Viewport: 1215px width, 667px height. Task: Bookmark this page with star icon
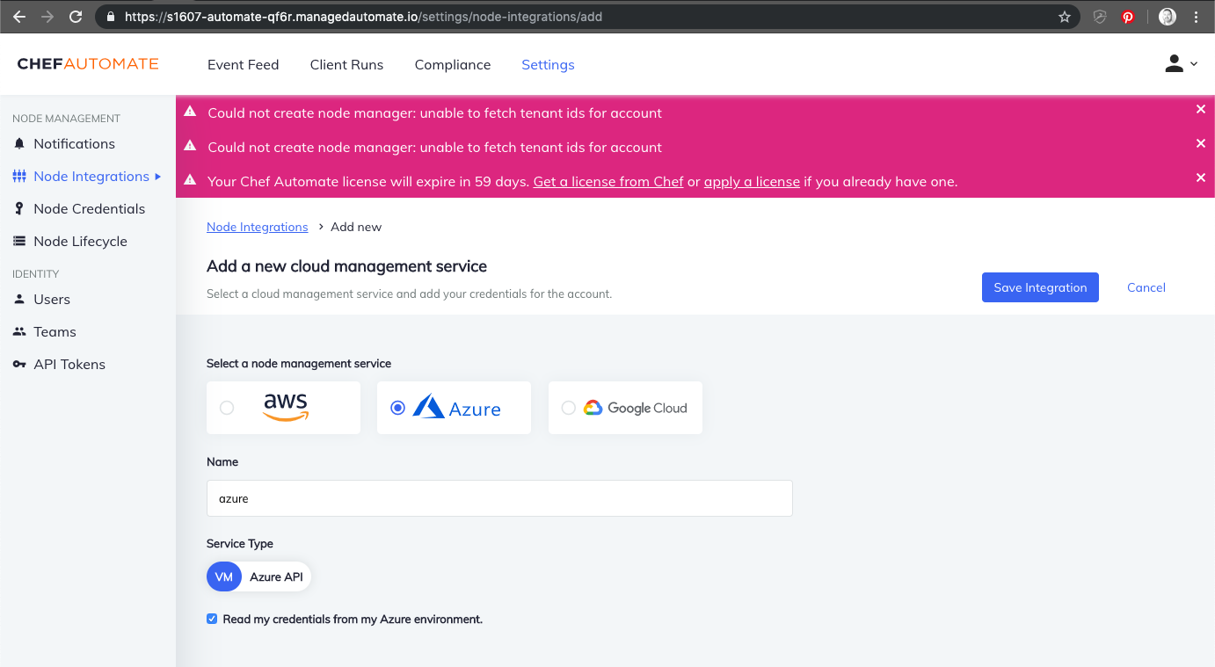tap(1065, 17)
